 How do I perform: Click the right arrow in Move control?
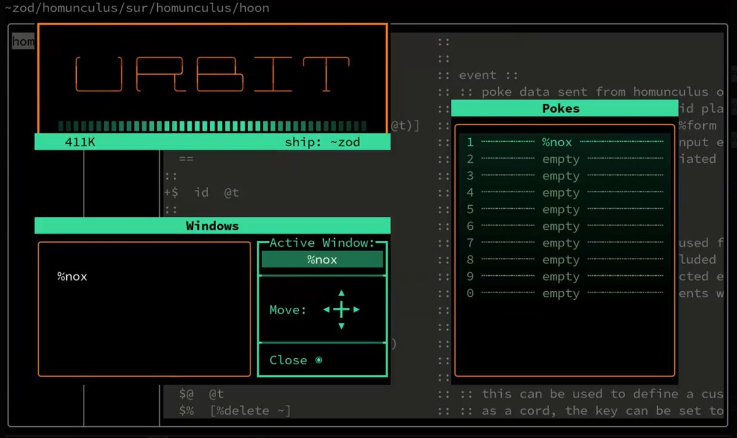coord(356,310)
